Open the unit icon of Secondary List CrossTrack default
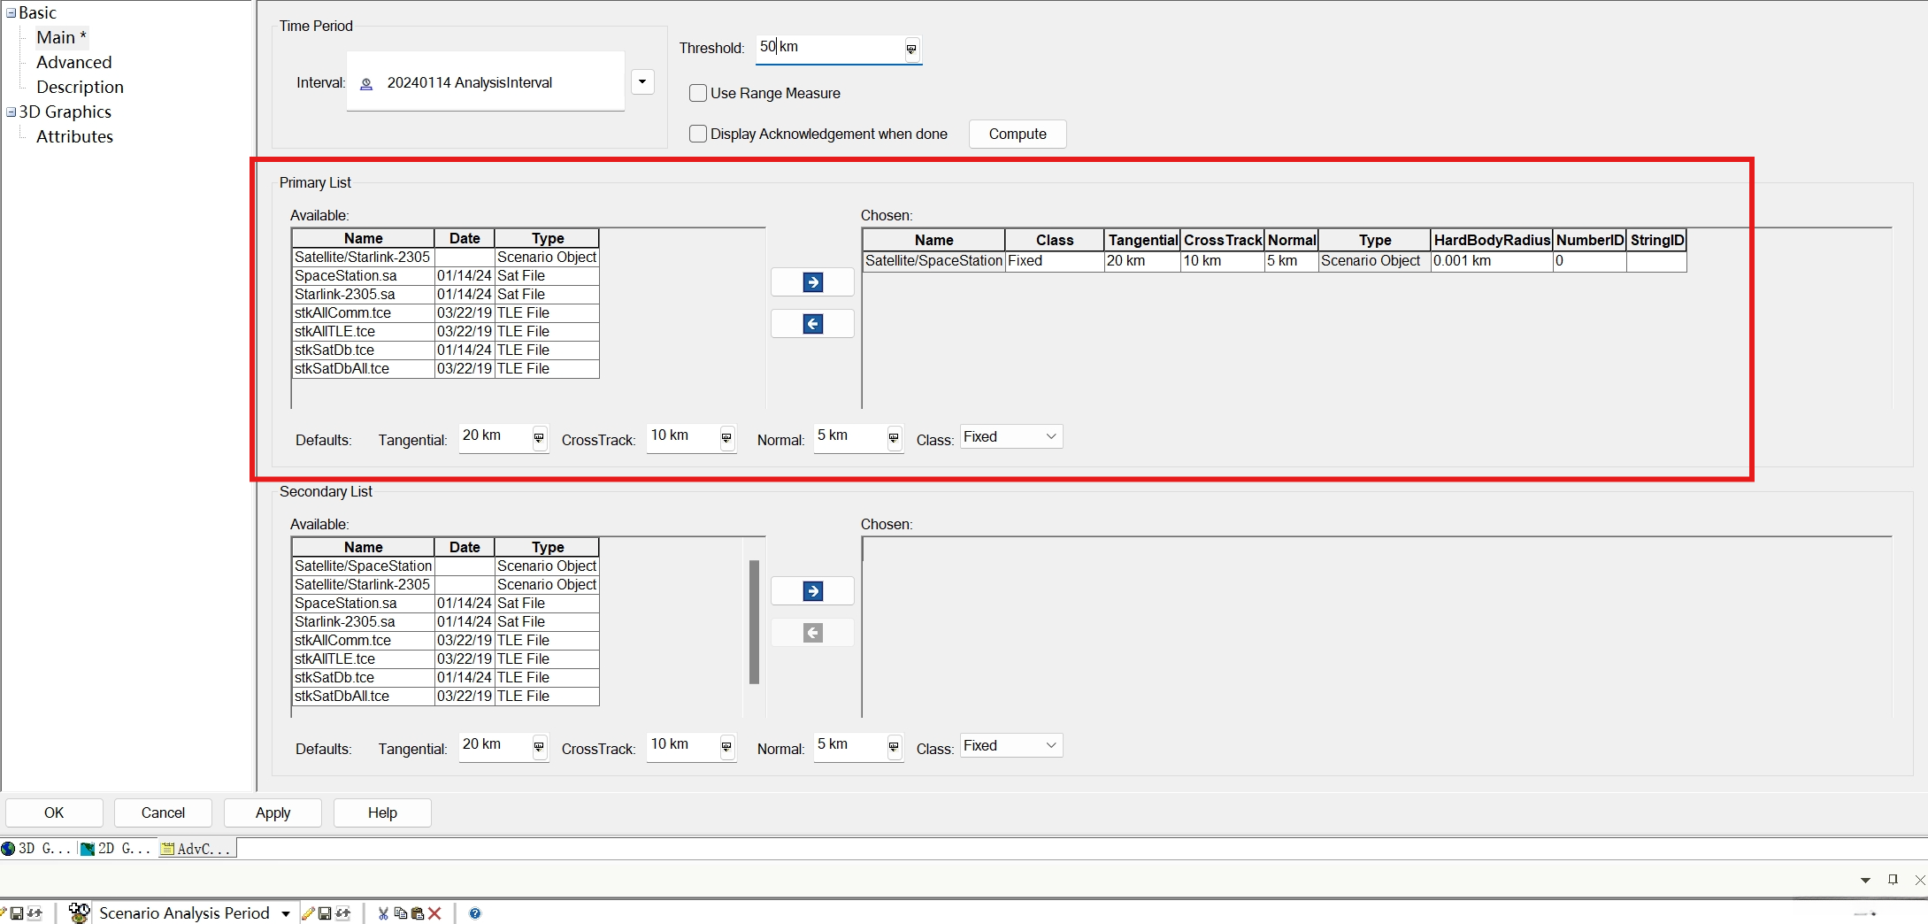Image resolution: width=1928 pixels, height=924 pixels. pyautogui.click(x=726, y=747)
